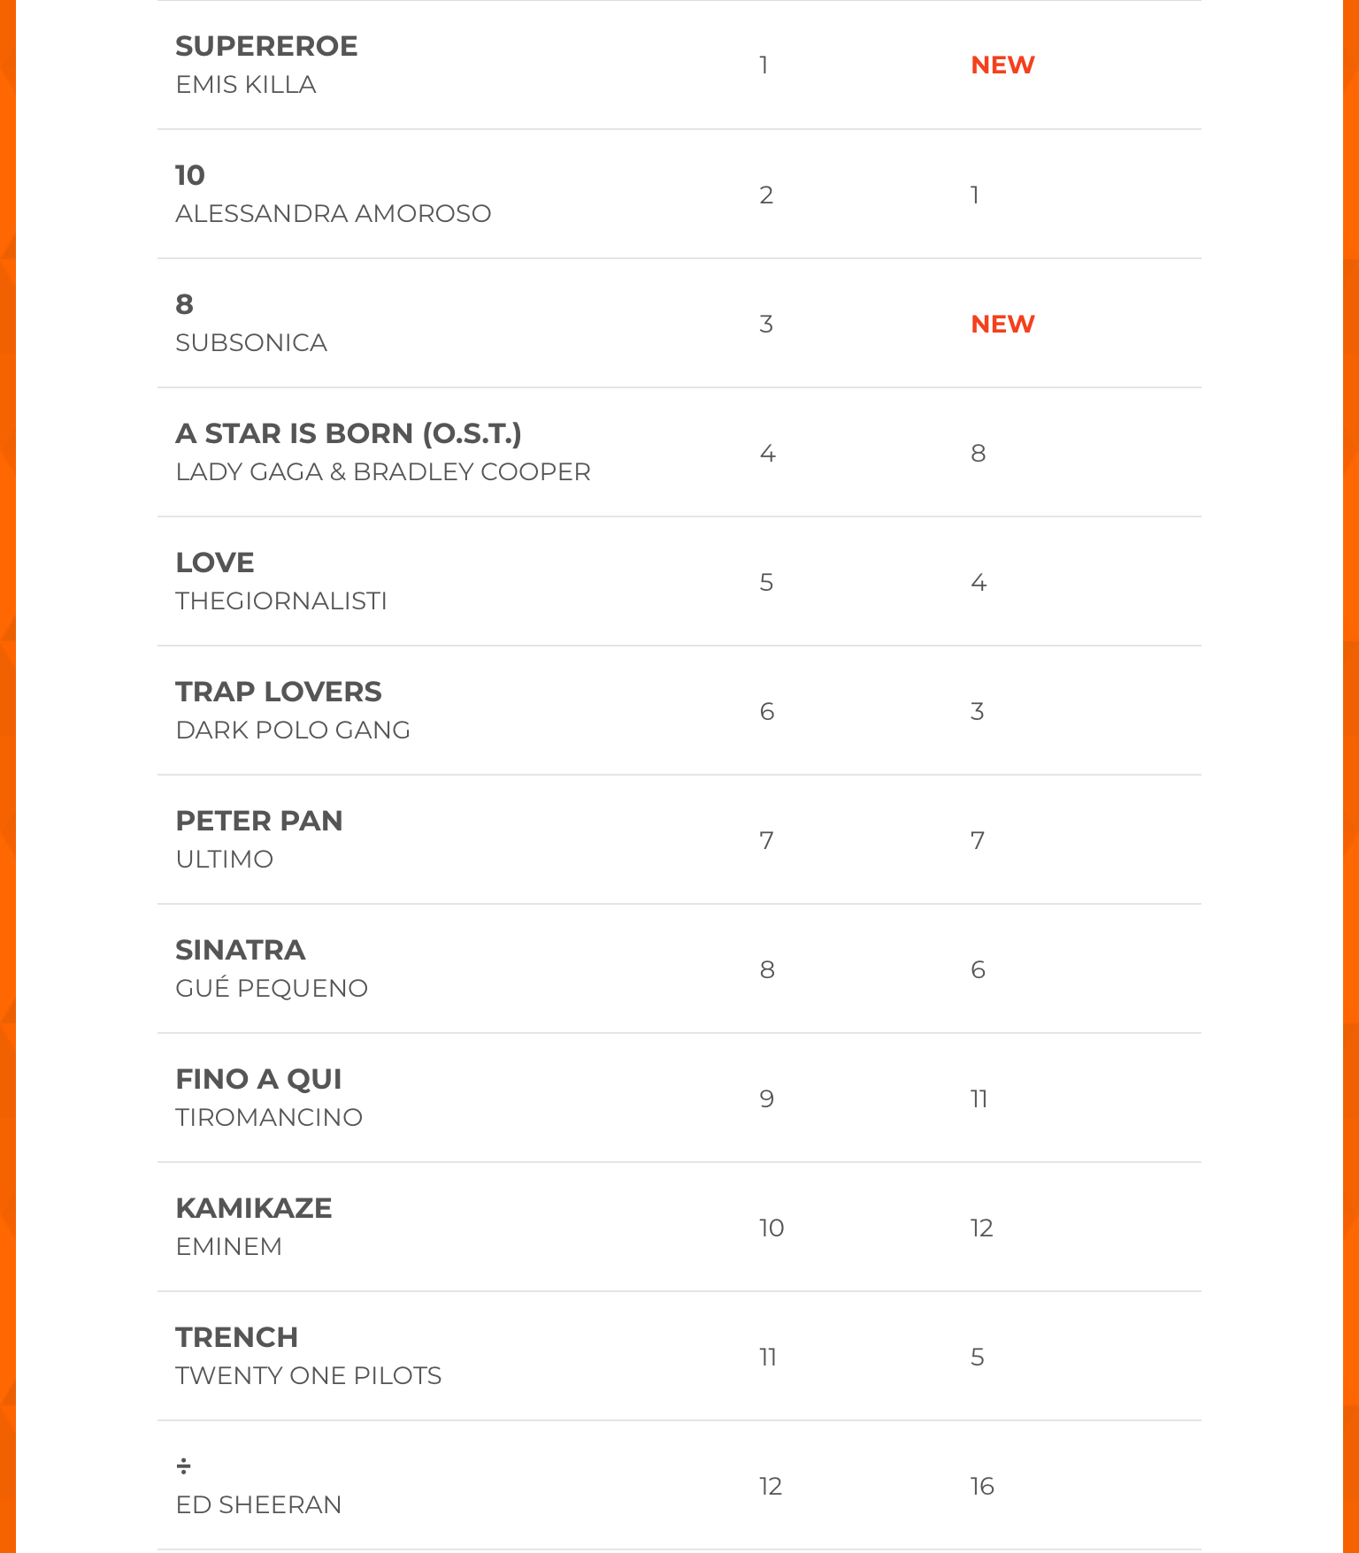
Task: Select the PETER PAN album title
Action: pos(259,821)
